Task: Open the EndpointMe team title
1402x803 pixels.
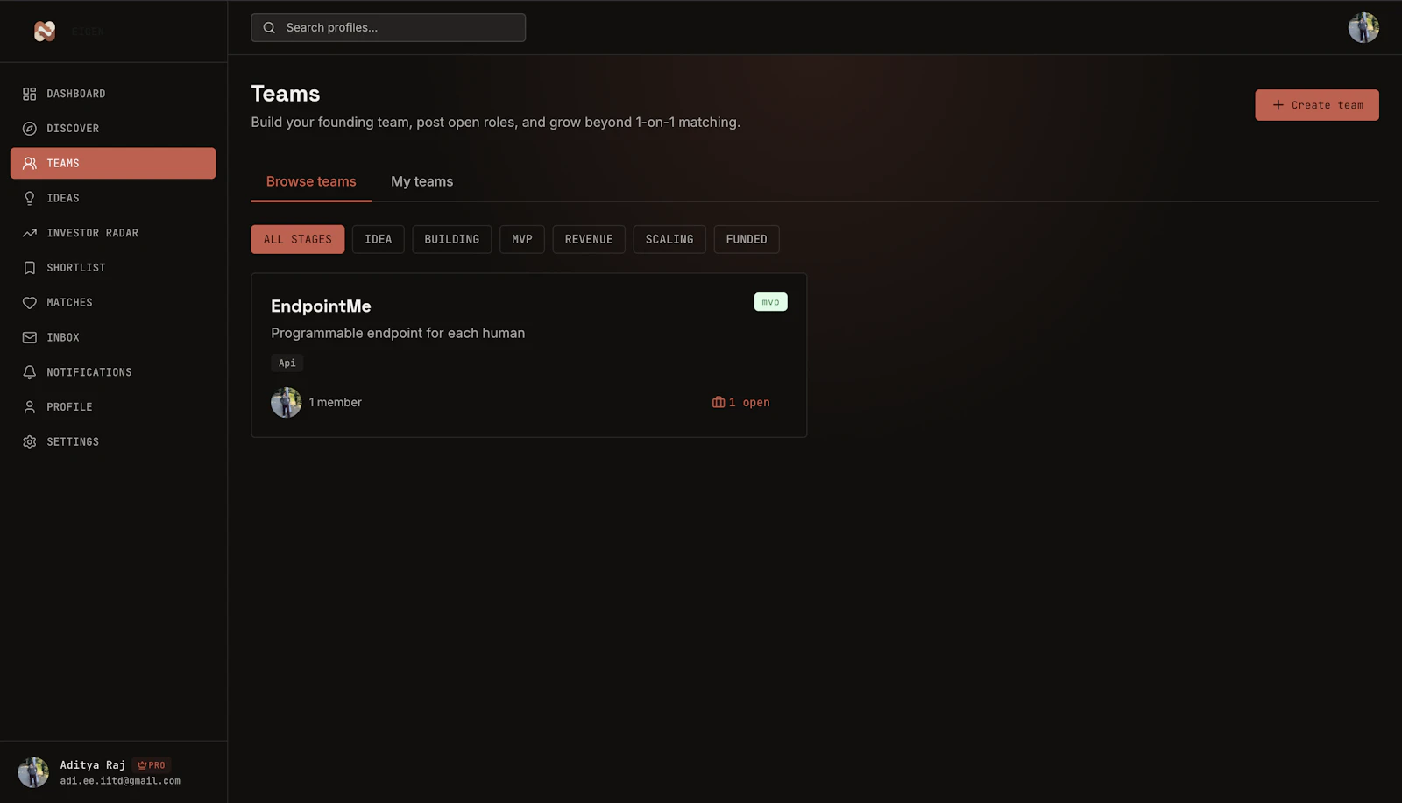Action: point(321,306)
